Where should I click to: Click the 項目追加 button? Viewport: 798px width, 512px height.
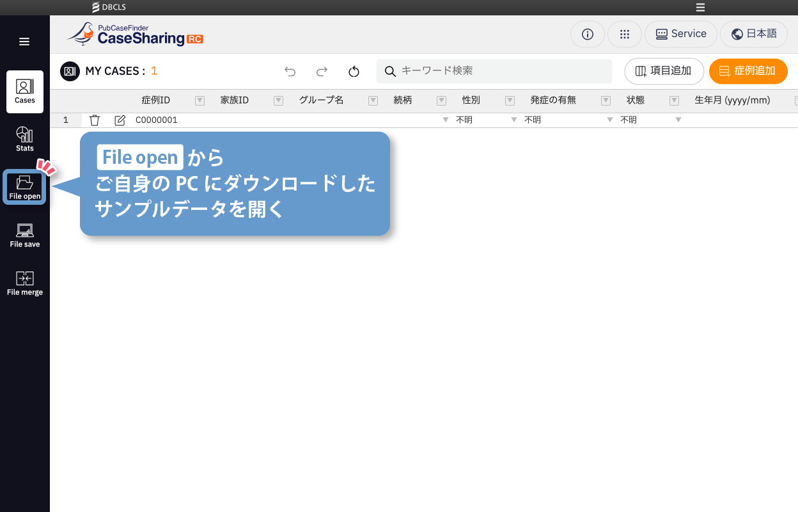point(663,71)
